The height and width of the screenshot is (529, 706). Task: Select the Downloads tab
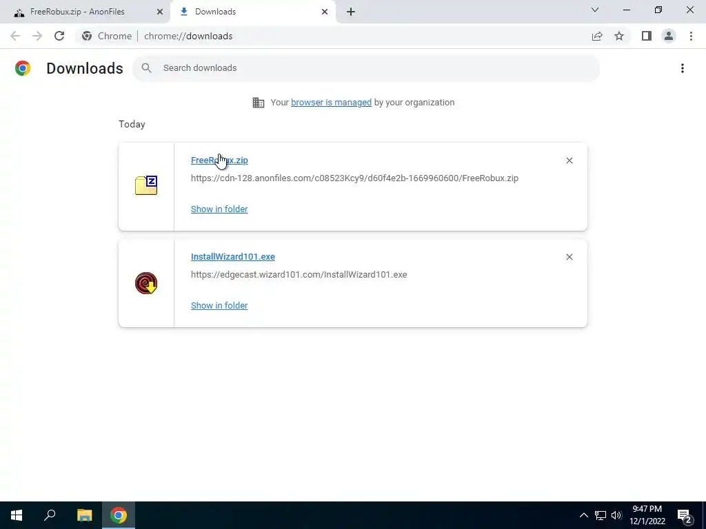[x=254, y=12]
